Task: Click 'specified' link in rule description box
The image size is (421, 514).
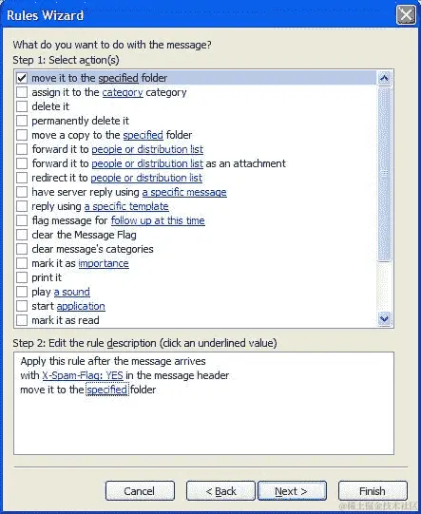Action: [x=107, y=390]
